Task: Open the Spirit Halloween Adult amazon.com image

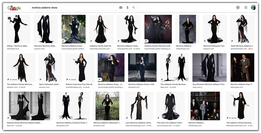Action: pyautogui.click(x=50, y=68)
